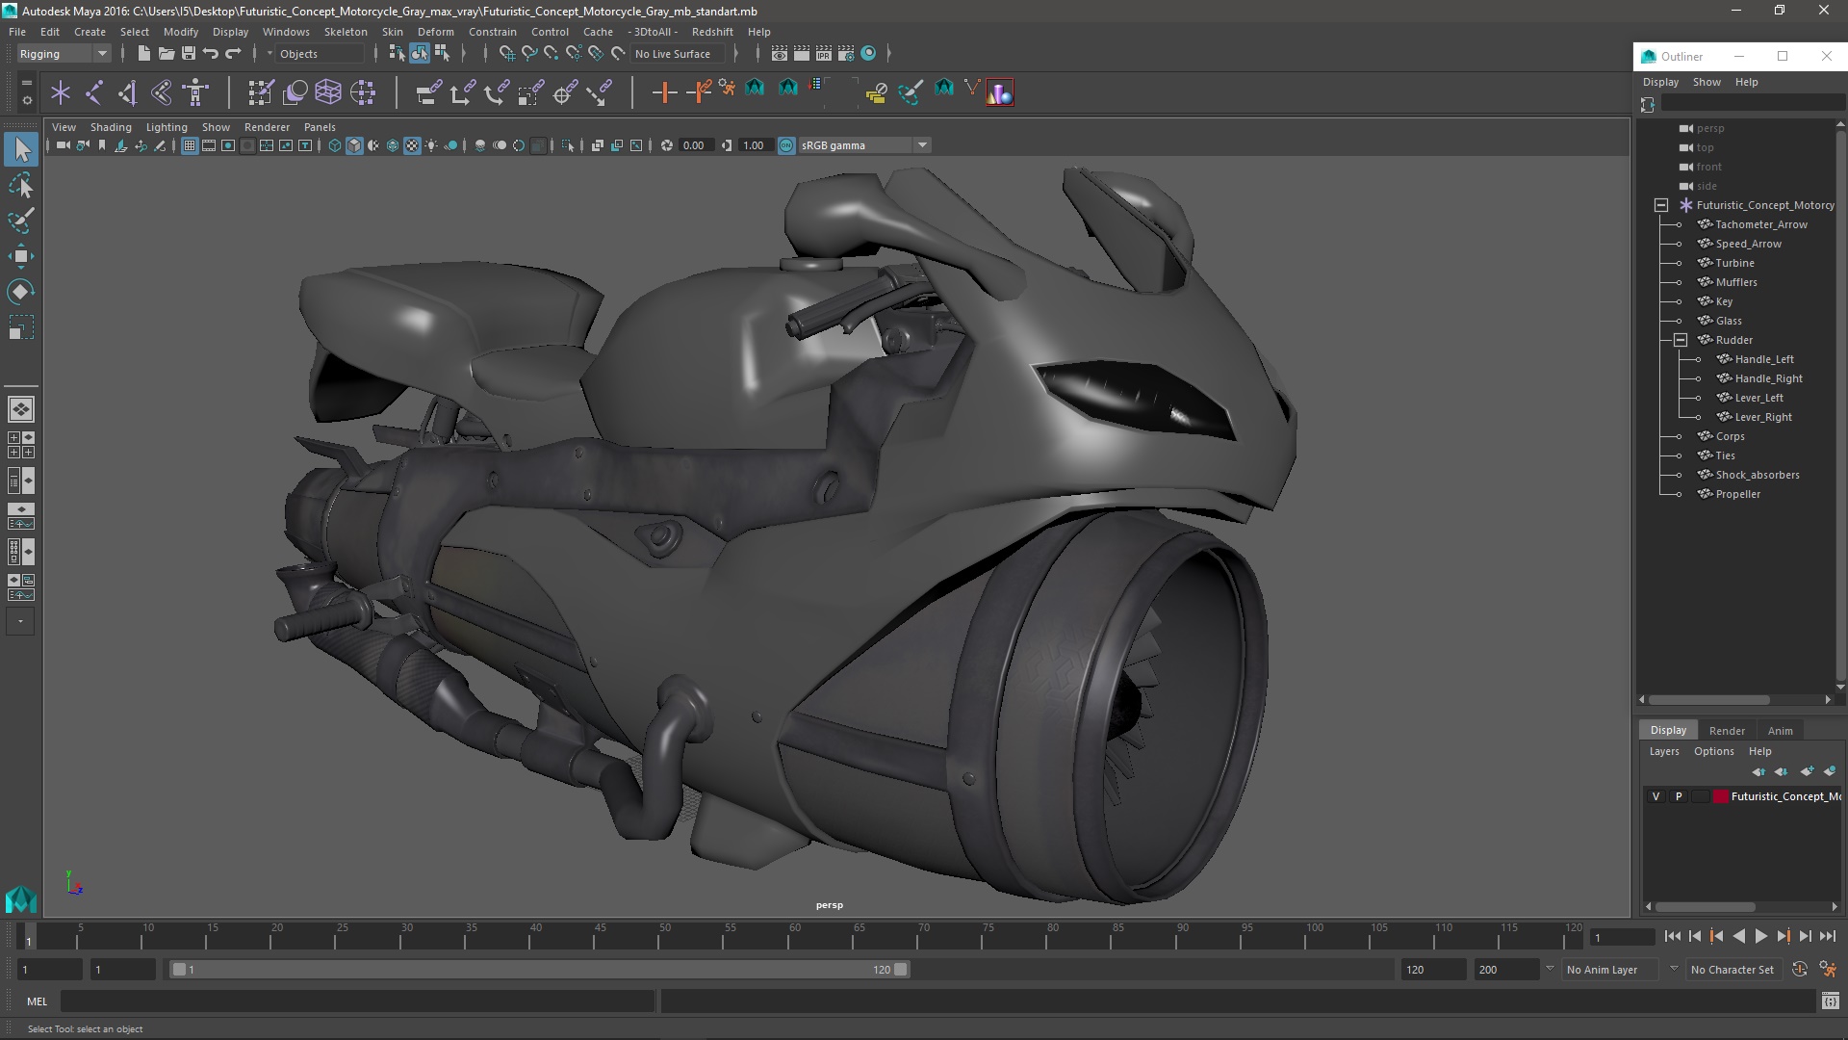Viewport: 1848px width, 1040px height.
Task: Click the Paint Selection tool
Action: click(x=20, y=221)
